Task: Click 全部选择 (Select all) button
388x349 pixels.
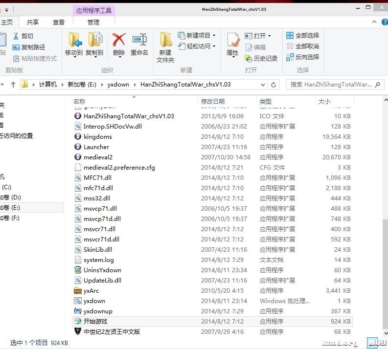Action: pos(302,36)
